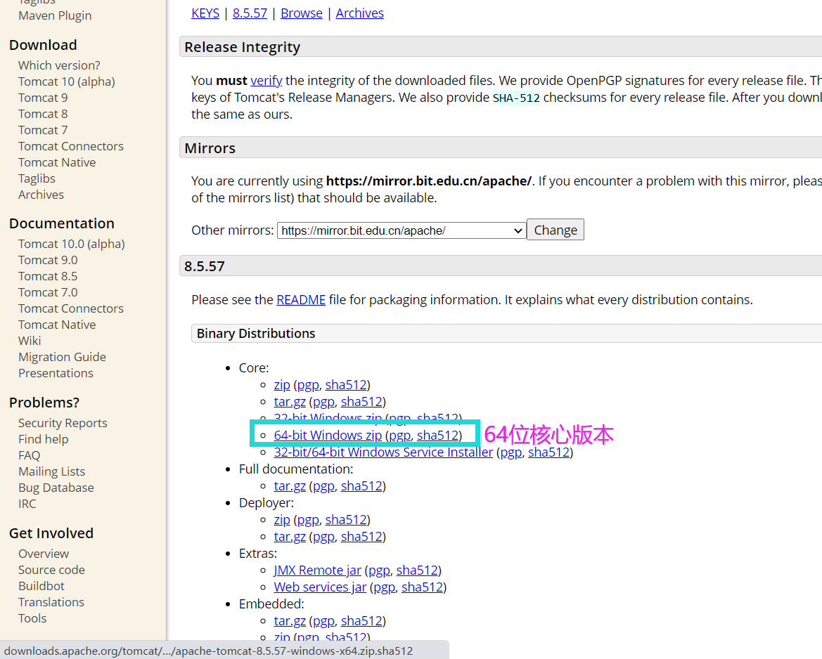Open Tomcat 9 download page
The width and height of the screenshot is (822, 659).
pyautogui.click(x=43, y=98)
